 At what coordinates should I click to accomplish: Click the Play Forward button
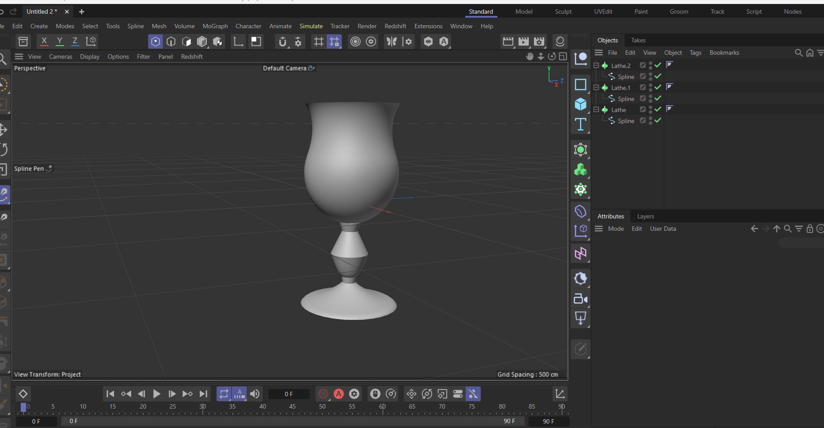pos(157,394)
